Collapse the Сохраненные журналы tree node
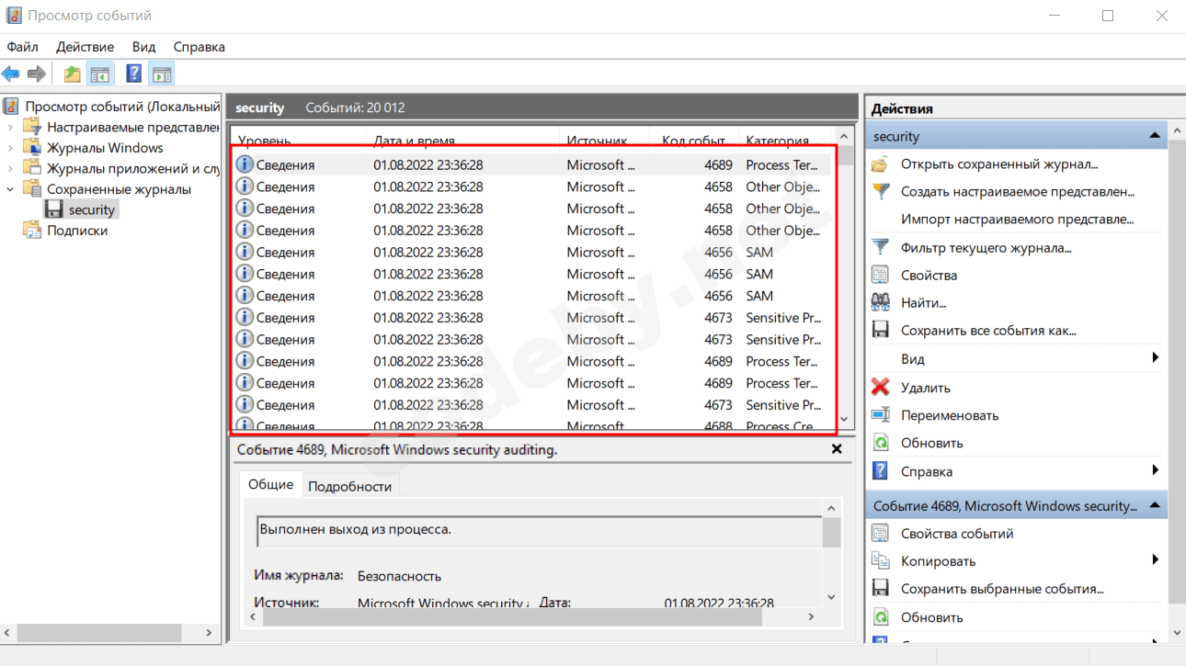Image resolution: width=1186 pixels, height=666 pixels. click(x=11, y=189)
